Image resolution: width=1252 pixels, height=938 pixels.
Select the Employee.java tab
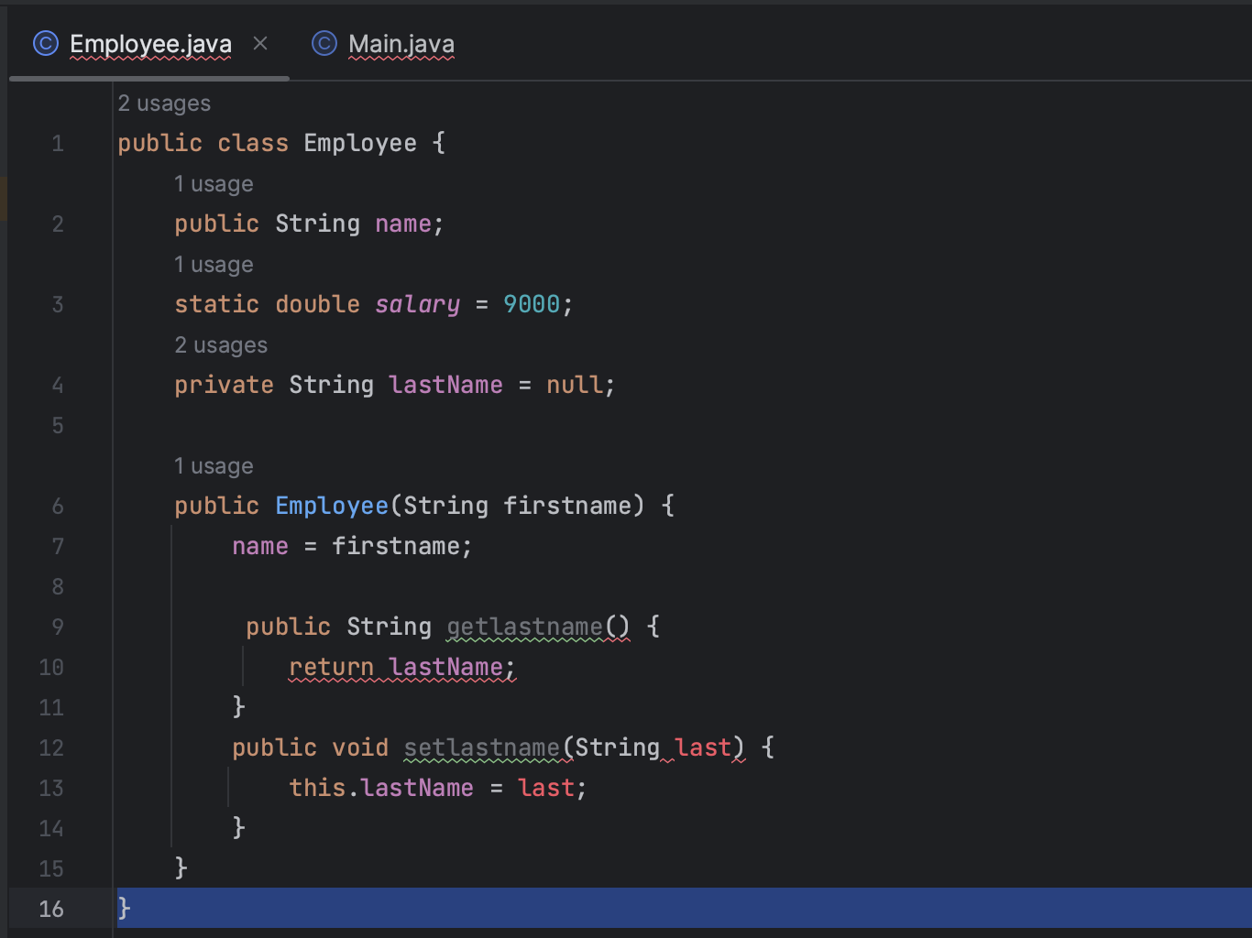pos(151,43)
